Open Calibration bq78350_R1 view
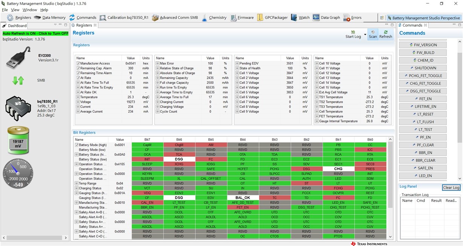463x246 pixels. pos(124,18)
